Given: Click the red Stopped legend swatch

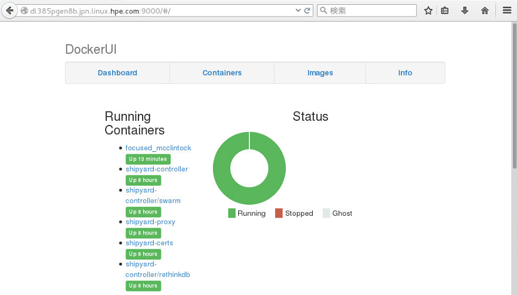Looking at the screenshot, I should [x=279, y=213].
